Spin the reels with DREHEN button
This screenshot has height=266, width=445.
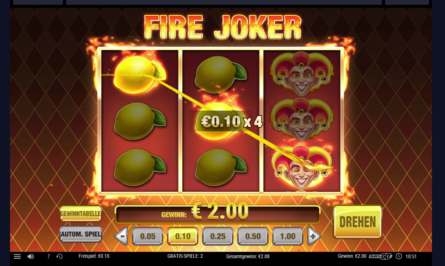point(357,222)
